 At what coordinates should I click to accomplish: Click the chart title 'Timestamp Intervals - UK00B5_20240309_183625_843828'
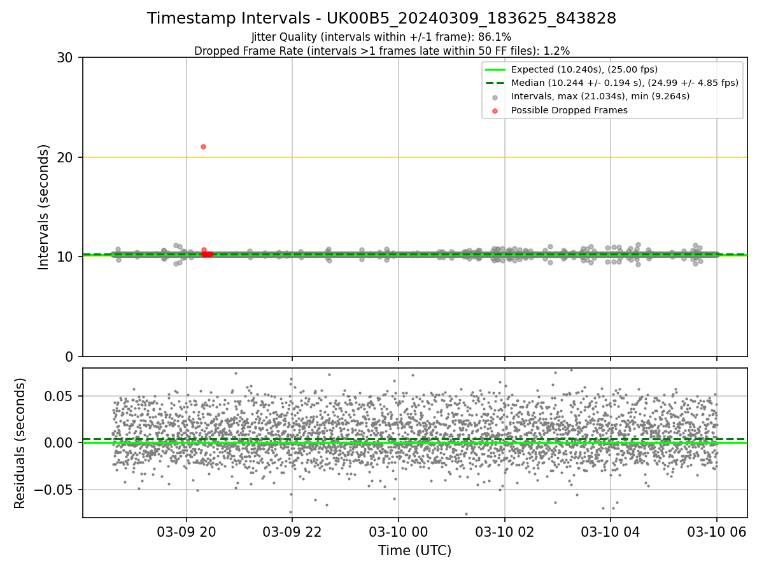pyautogui.click(x=381, y=18)
